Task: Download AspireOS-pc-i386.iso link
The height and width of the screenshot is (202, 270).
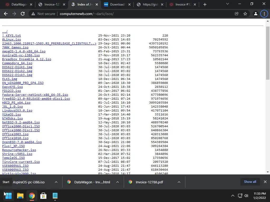Action: coord(21,55)
